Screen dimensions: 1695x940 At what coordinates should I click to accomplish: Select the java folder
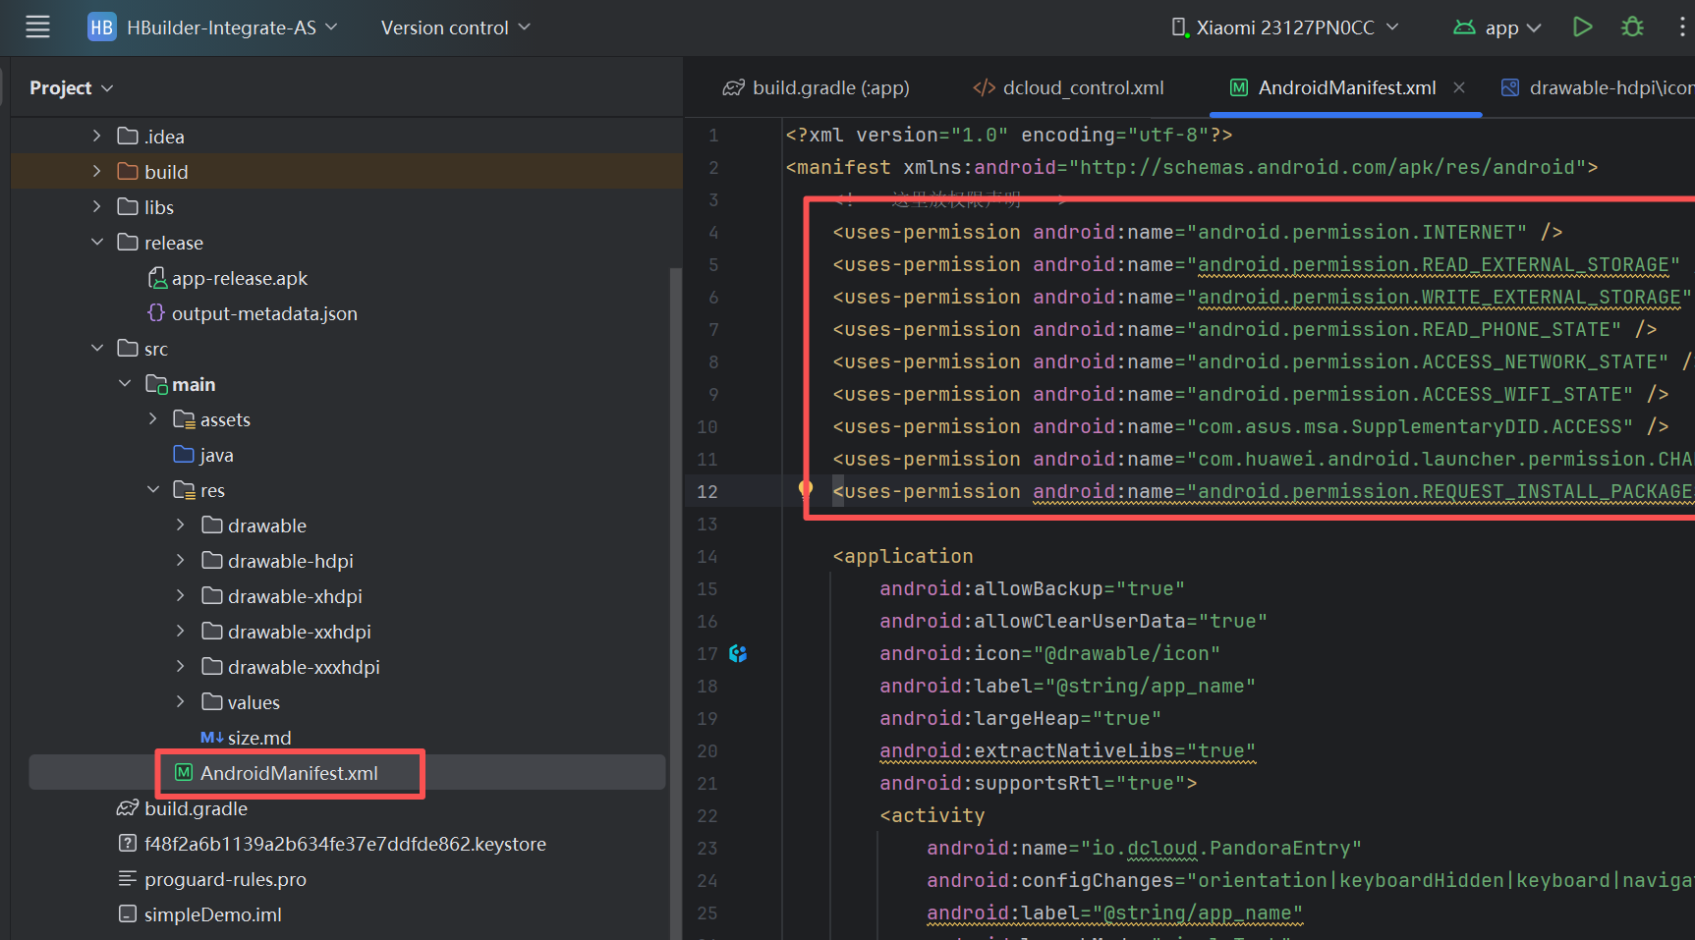(216, 455)
